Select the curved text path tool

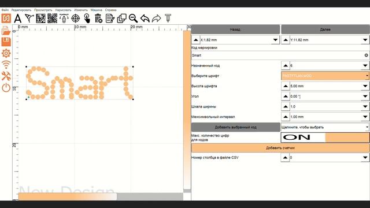click(29, 18)
